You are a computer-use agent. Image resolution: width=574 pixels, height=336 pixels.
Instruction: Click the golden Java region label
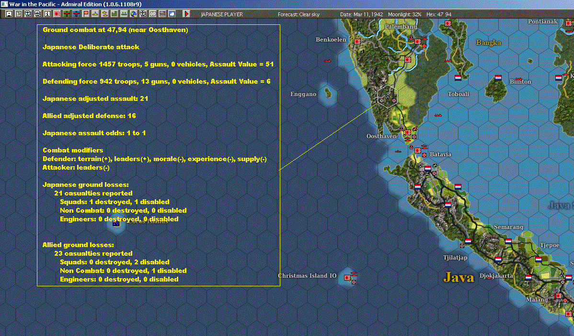coord(459,277)
